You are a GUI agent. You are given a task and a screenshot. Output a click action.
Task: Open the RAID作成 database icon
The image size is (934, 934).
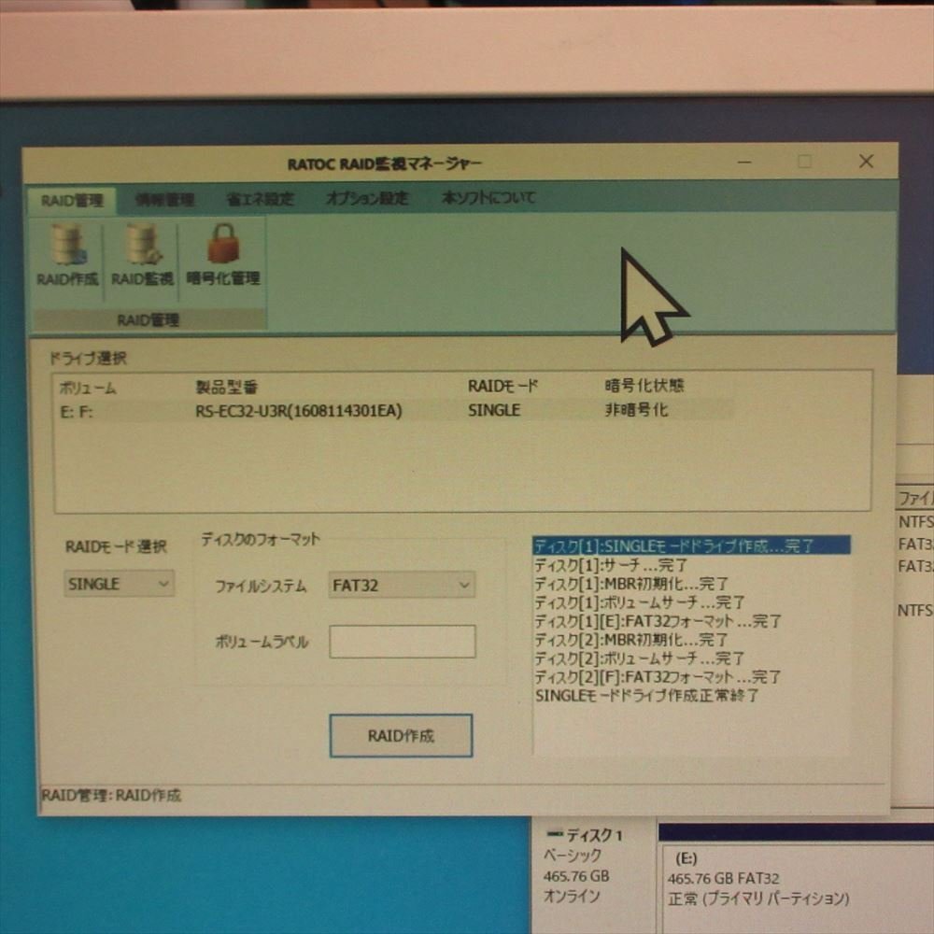pyautogui.click(x=67, y=255)
